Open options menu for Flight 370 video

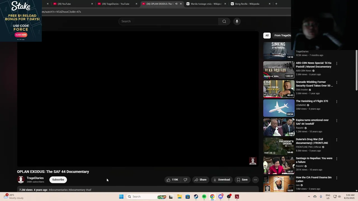tap(337, 102)
